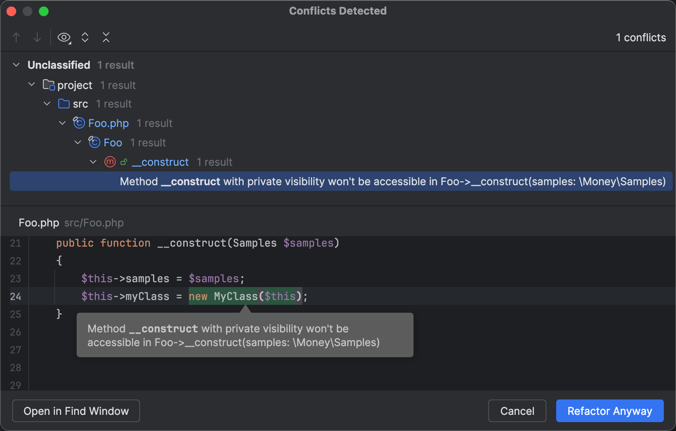Click Cancel to dismiss the dialog
This screenshot has height=431, width=676.
click(517, 411)
